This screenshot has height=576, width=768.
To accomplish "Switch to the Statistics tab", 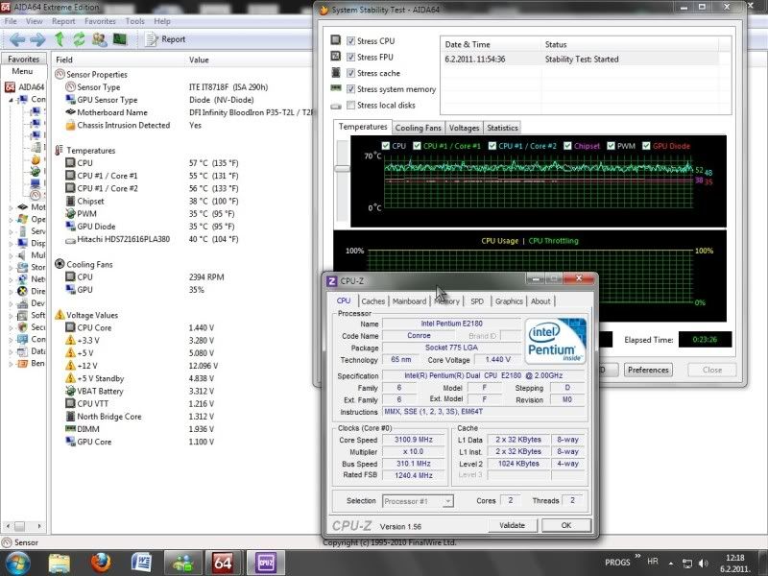I will point(502,128).
